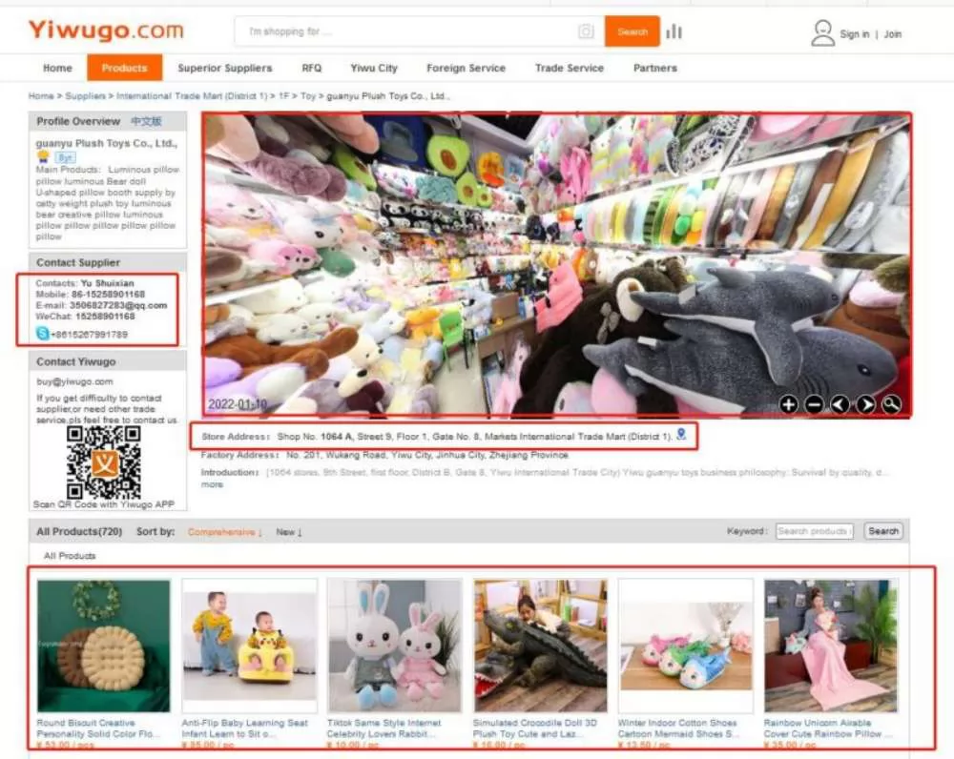954x759 pixels.
Task: Click the bar chart icon beside Search
Action: [674, 31]
